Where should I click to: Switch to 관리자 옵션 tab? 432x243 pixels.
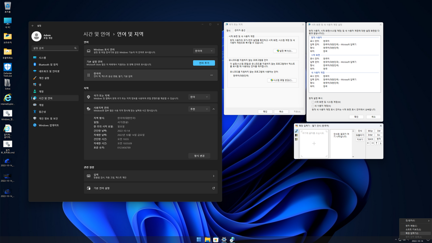tap(240, 30)
